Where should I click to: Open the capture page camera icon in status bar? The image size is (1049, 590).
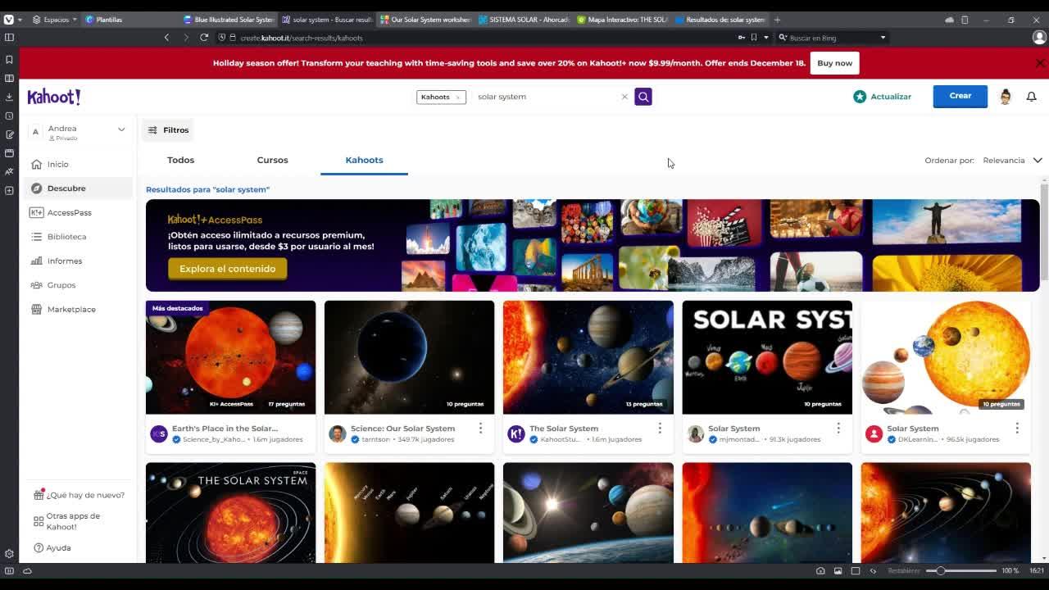820,570
